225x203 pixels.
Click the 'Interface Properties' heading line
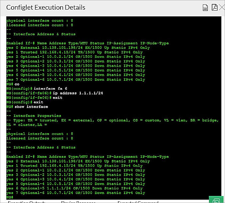(34, 116)
